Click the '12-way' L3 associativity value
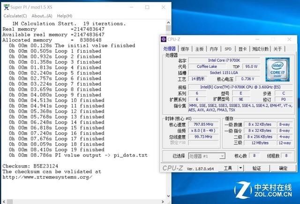This screenshot has width=300, height=204. (285, 143)
